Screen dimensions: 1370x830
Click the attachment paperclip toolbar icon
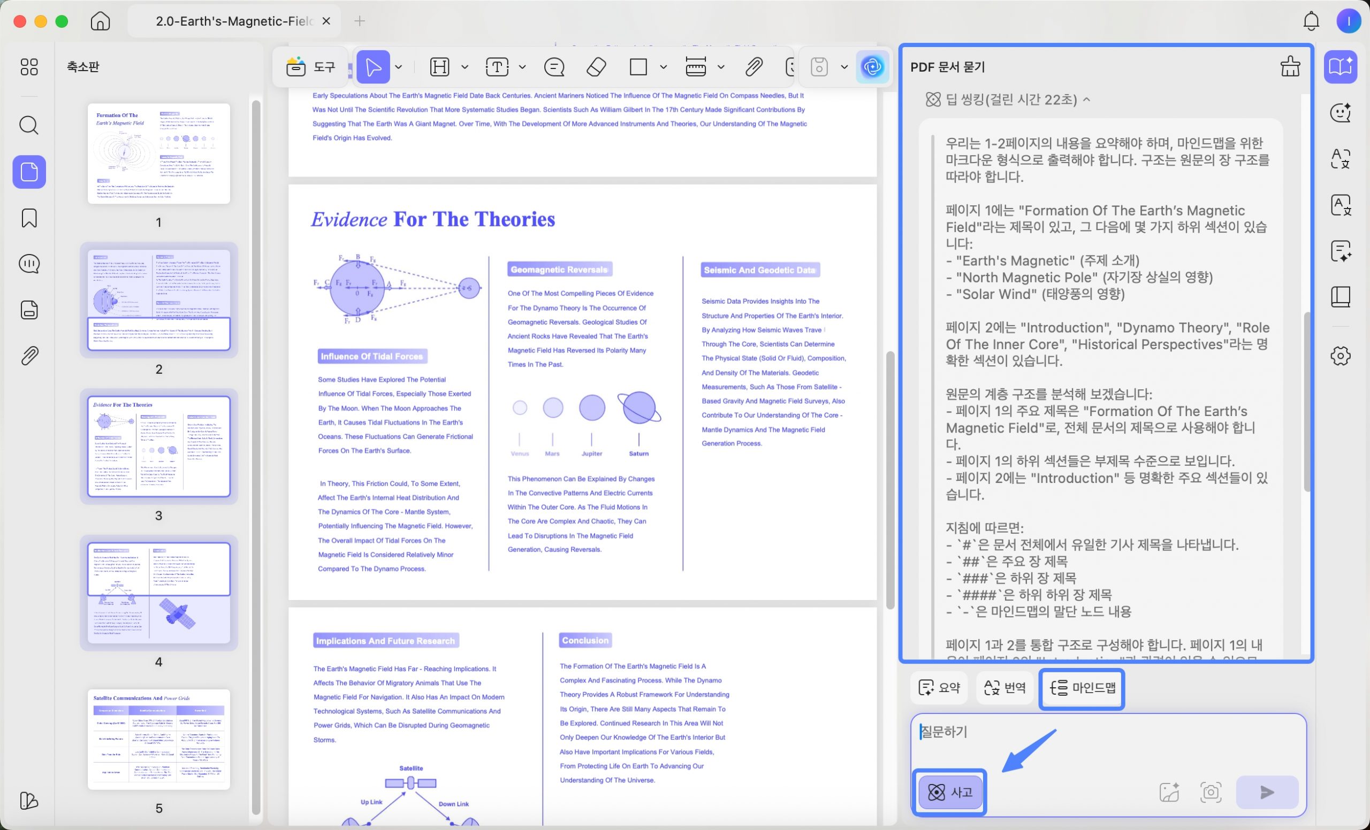point(753,67)
